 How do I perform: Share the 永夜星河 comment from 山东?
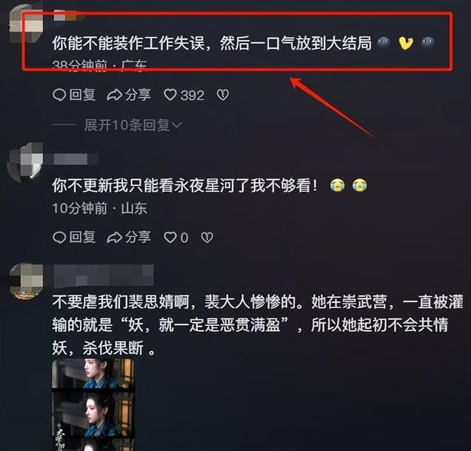click(x=129, y=238)
